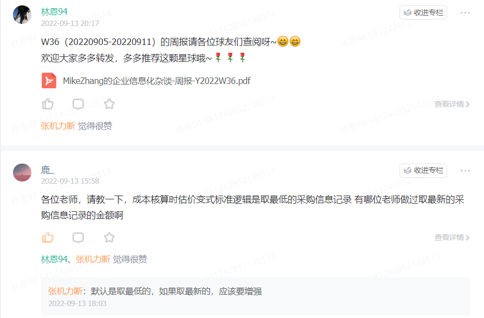Expand 查看详情 for 鹿_'s question post
484x318 pixels.
452,237
